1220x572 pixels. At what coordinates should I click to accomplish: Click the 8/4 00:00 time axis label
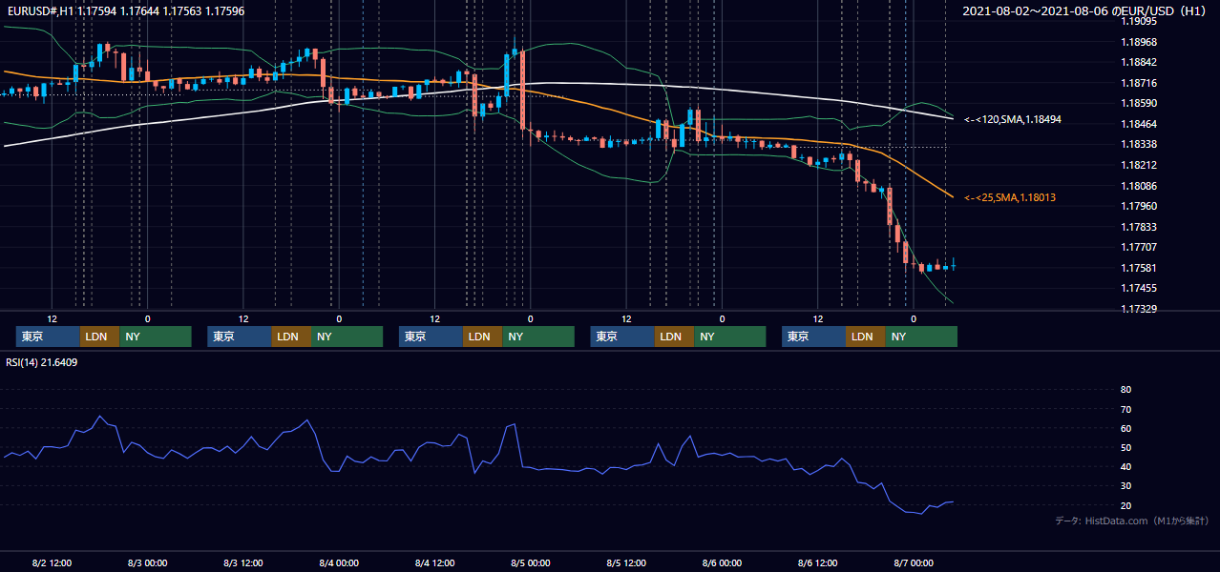pos(339,562)
